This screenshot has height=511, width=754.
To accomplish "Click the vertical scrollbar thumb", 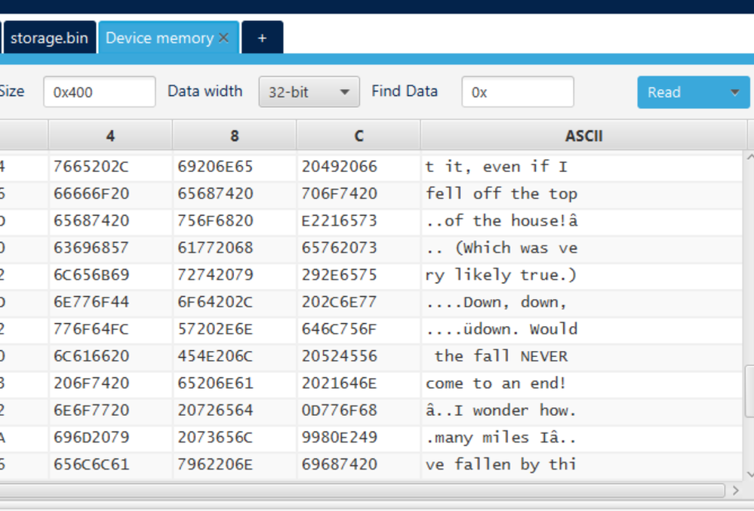I will click(749, 390).
